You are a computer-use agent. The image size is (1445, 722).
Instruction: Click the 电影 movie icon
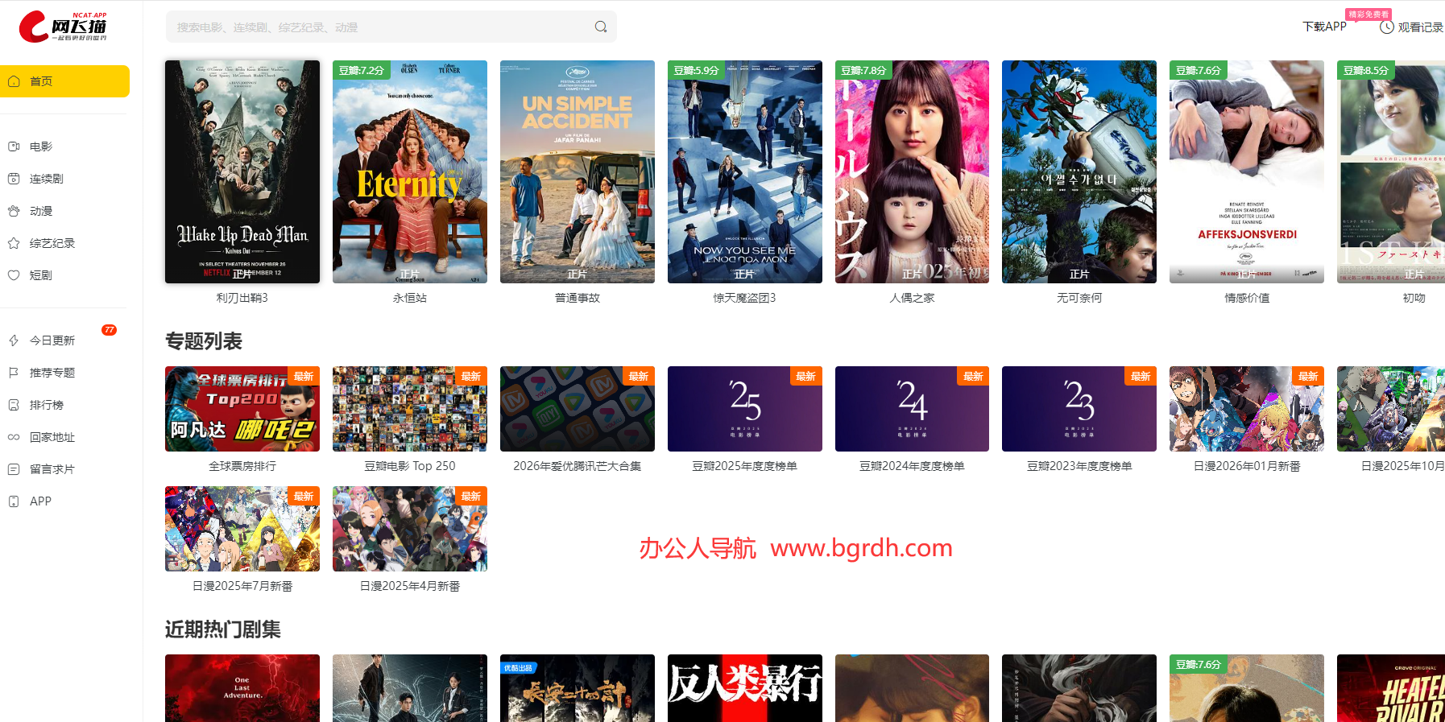pos(14,146)
